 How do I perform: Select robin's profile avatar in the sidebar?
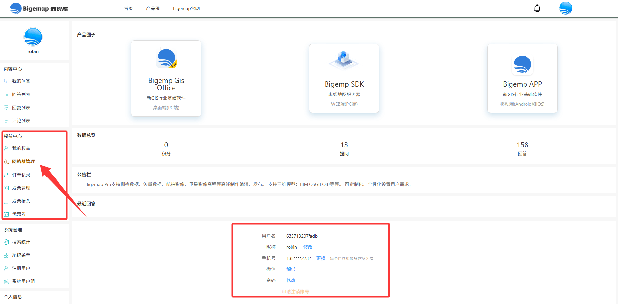tap(33, 37)
